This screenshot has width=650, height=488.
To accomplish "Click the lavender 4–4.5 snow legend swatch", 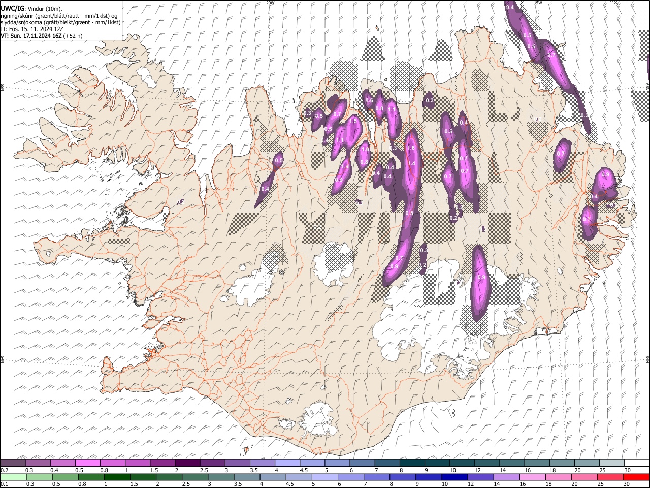I will tap(287, 463).
